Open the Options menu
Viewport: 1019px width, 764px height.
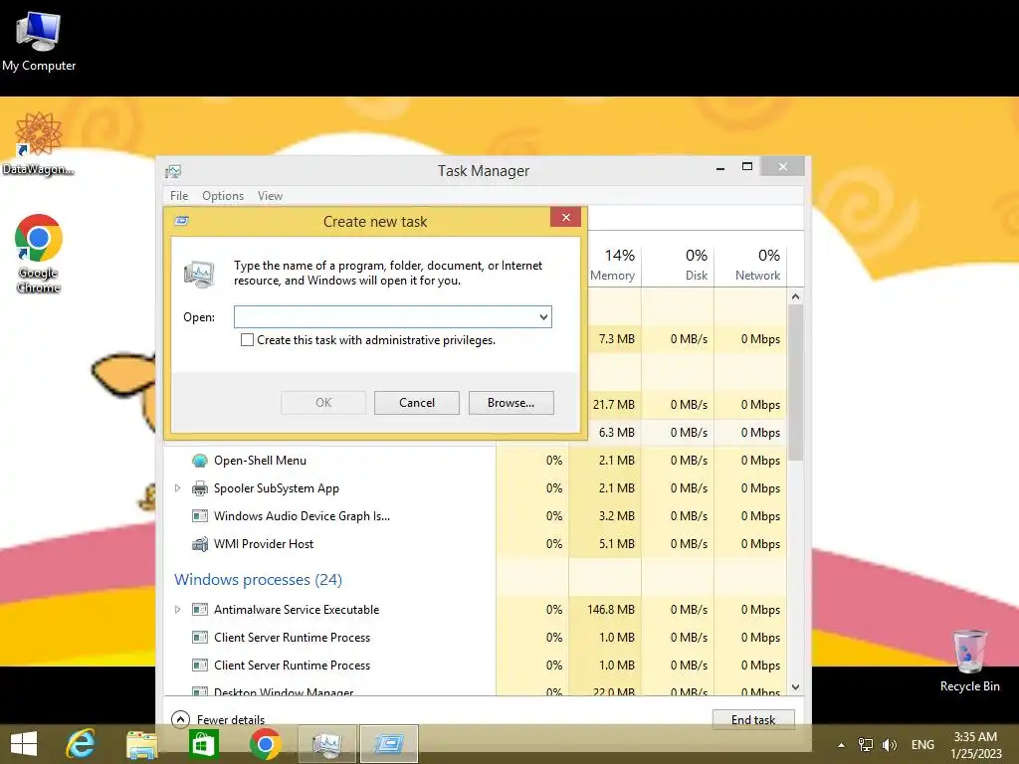(x=223, y=196)
